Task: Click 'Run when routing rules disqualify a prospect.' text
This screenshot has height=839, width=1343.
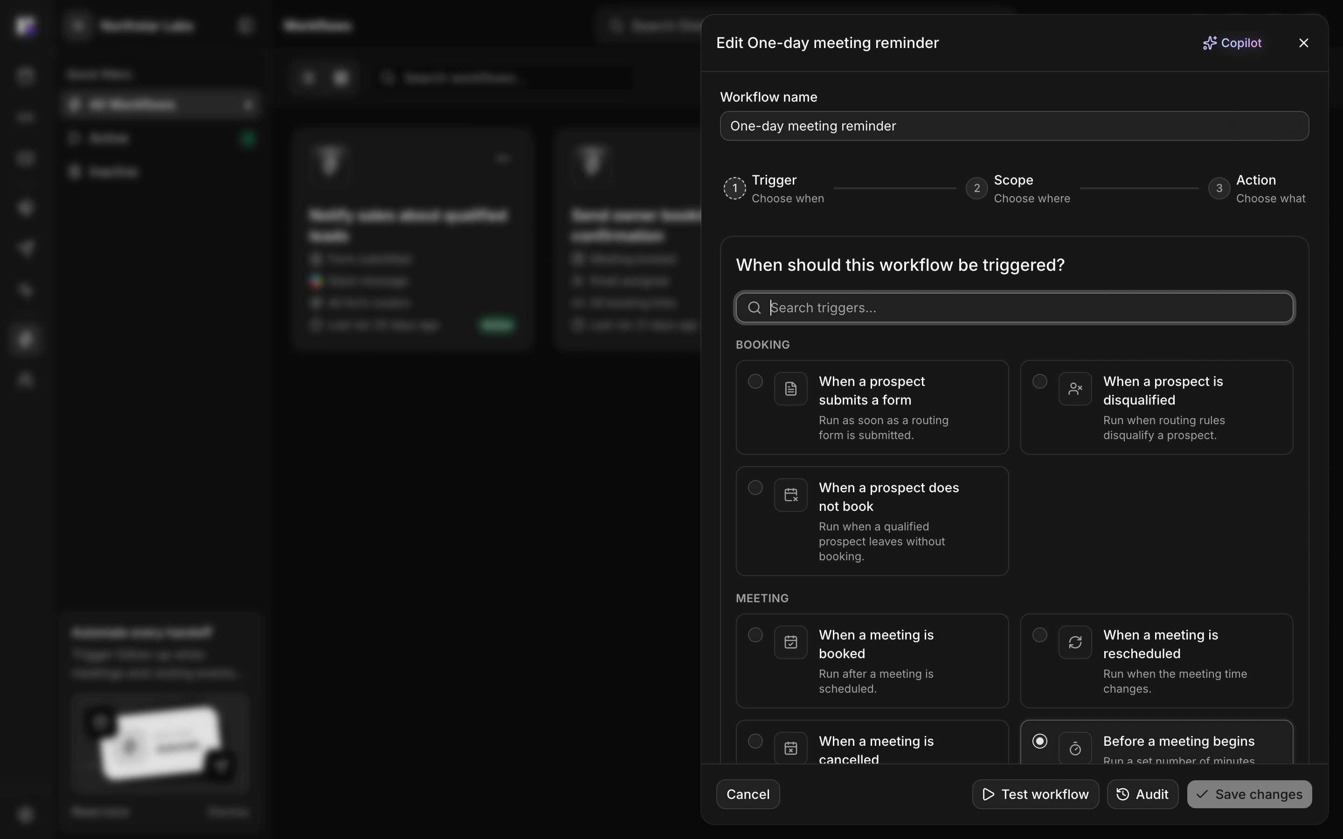Action: (1164, 428)
